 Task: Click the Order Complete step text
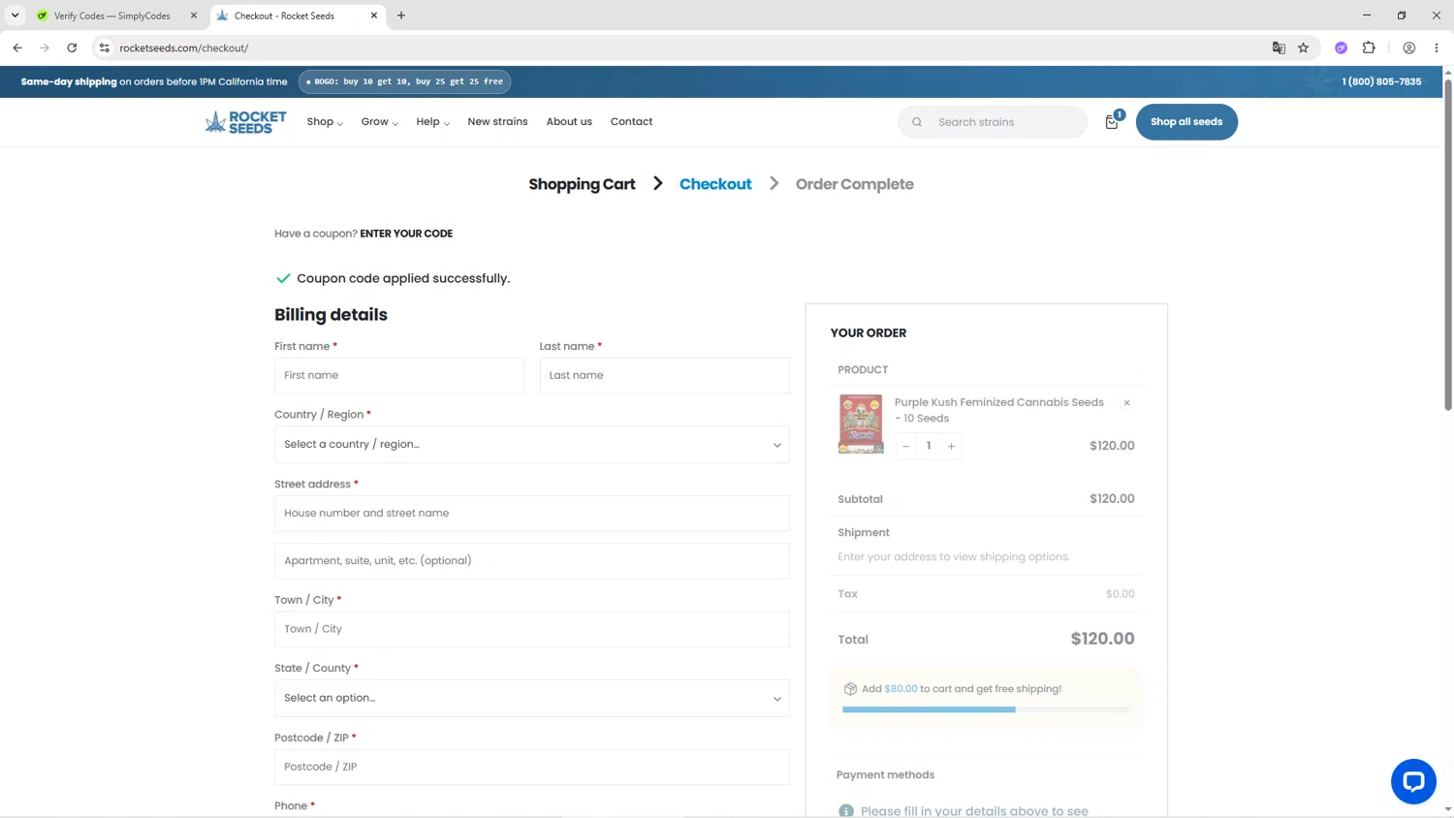[x=855, y=184]
